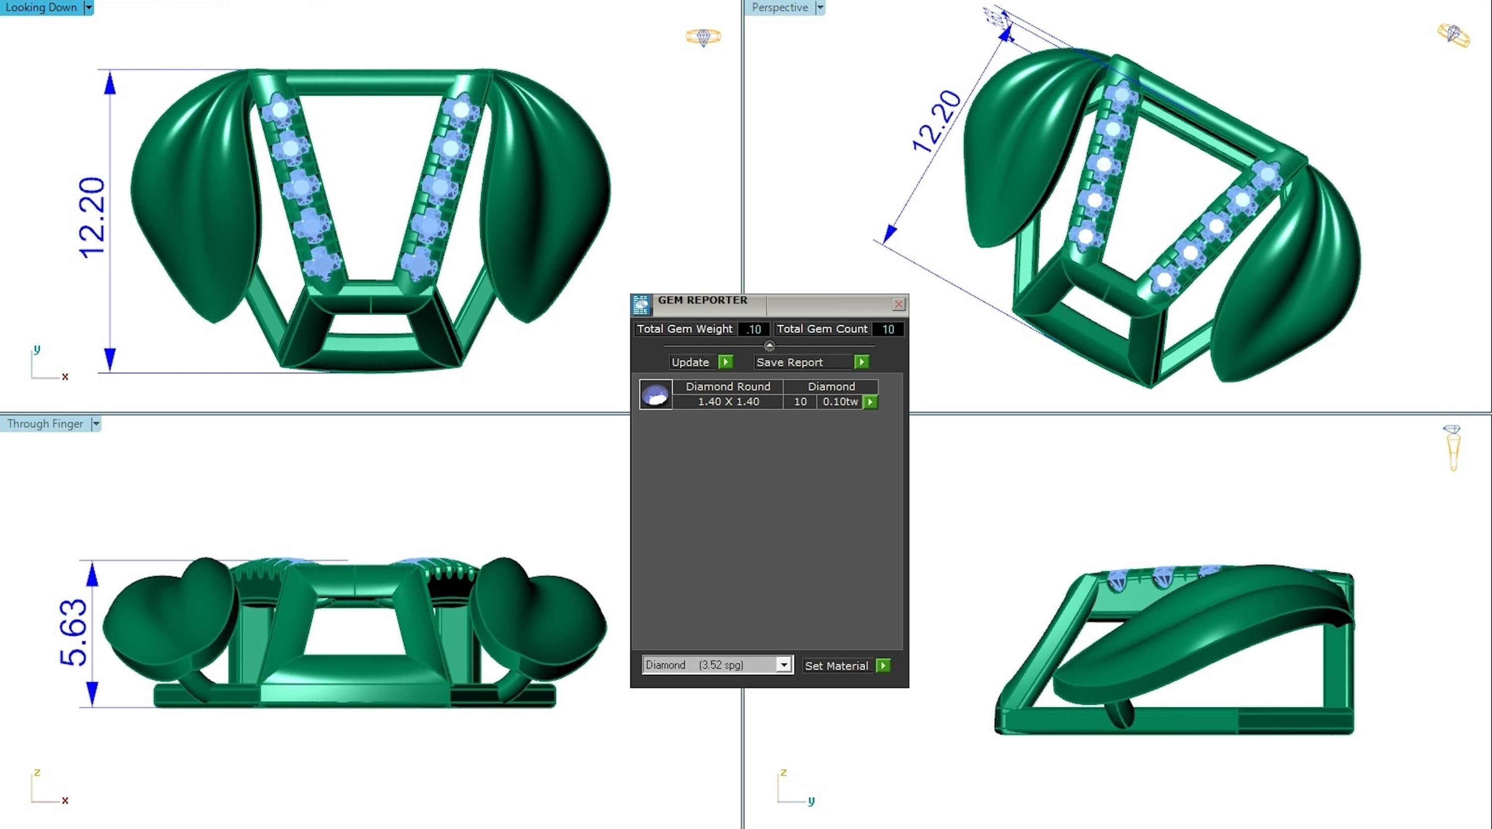
Task: Click the ring icon in the bottom-right viewport
Action: [x=1452, y=447]
